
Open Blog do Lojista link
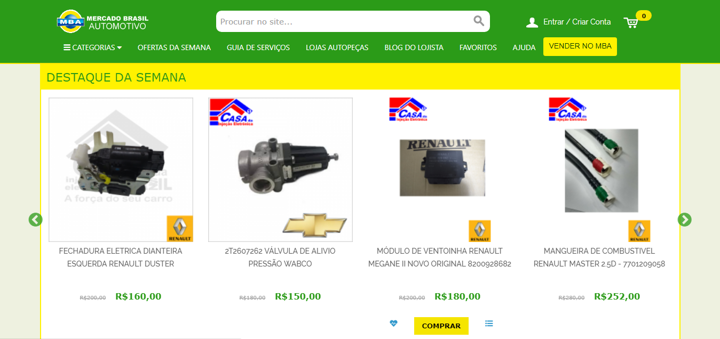pyautogui.click(x=414, y=47)
